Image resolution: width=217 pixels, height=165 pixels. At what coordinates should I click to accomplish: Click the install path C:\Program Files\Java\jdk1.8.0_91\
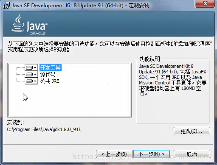(x=44, y=129)
